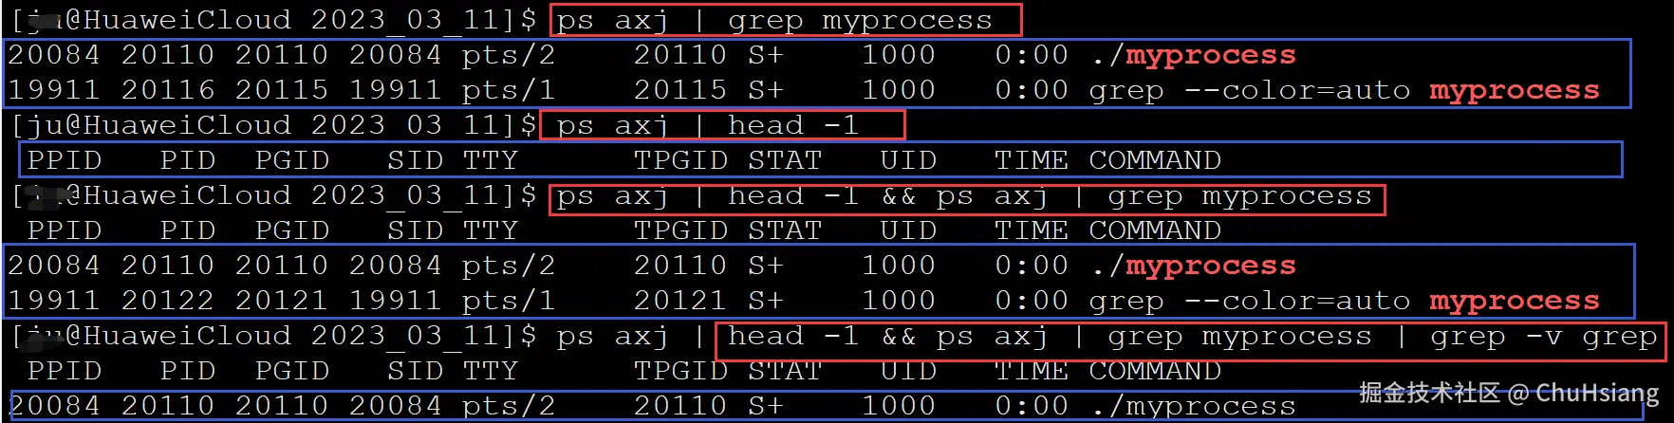This screenshot has width=1674, height=423.
Task: Select the TPGID column value 20115
Action: click(x=679, y=90)
